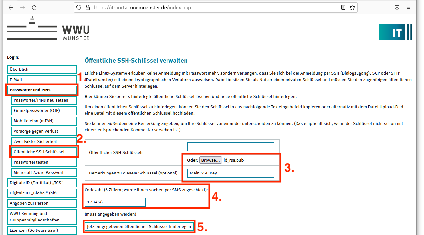Image resolution: width=424 pixels, height=235 pixels.
Task: Click the WWU Münster logo
Action: point(48,29)
